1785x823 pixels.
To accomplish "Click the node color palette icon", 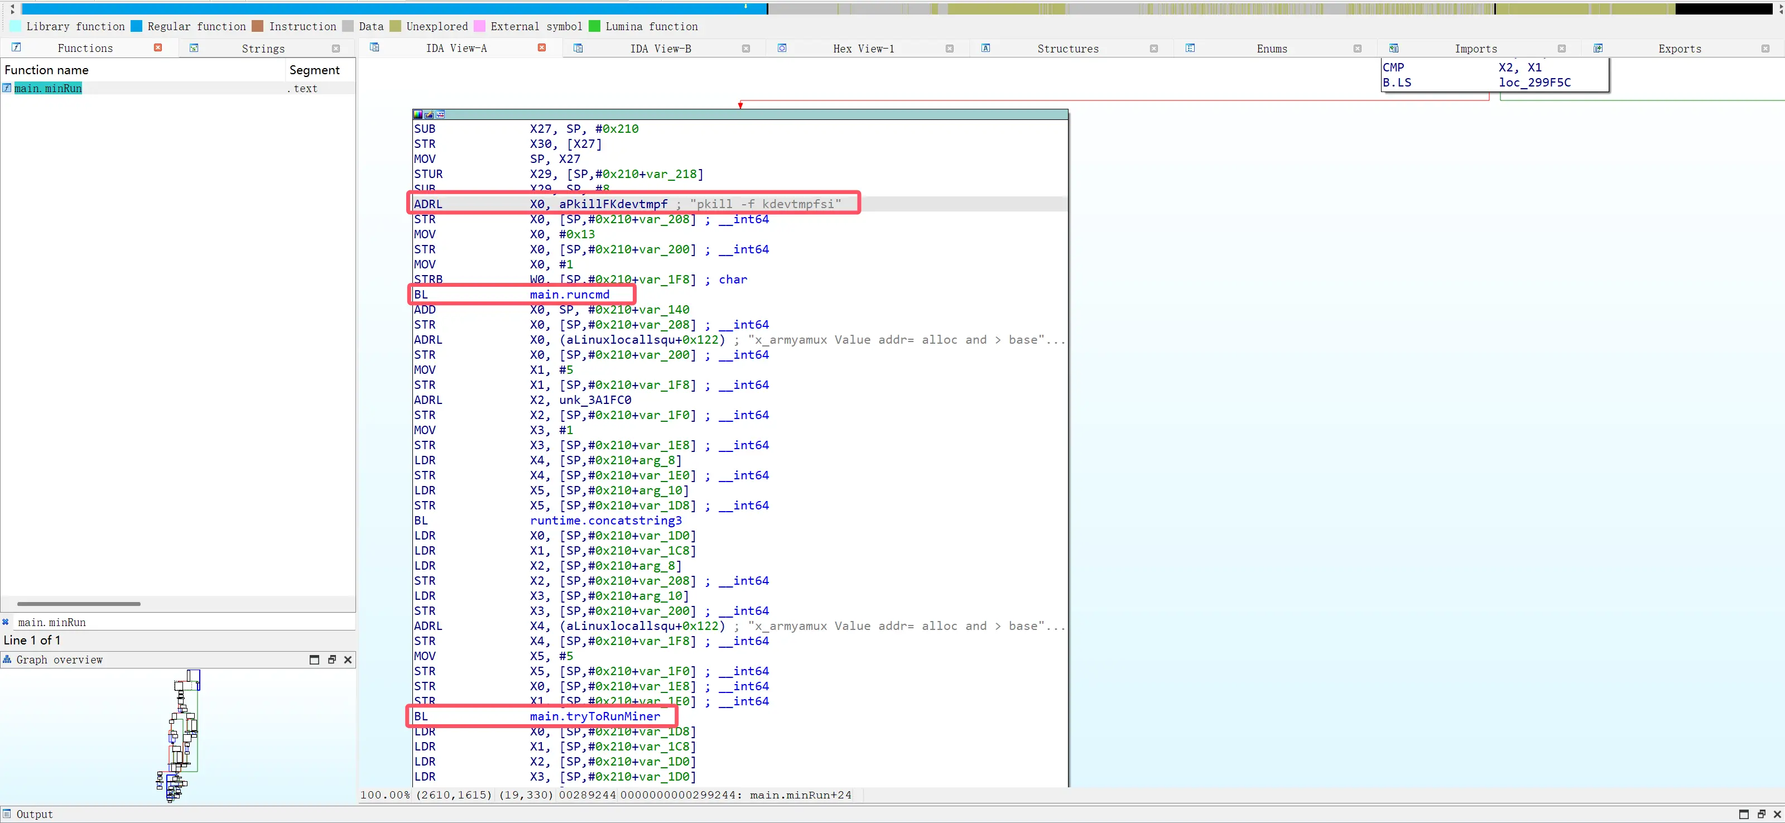I will pos(418,114).
